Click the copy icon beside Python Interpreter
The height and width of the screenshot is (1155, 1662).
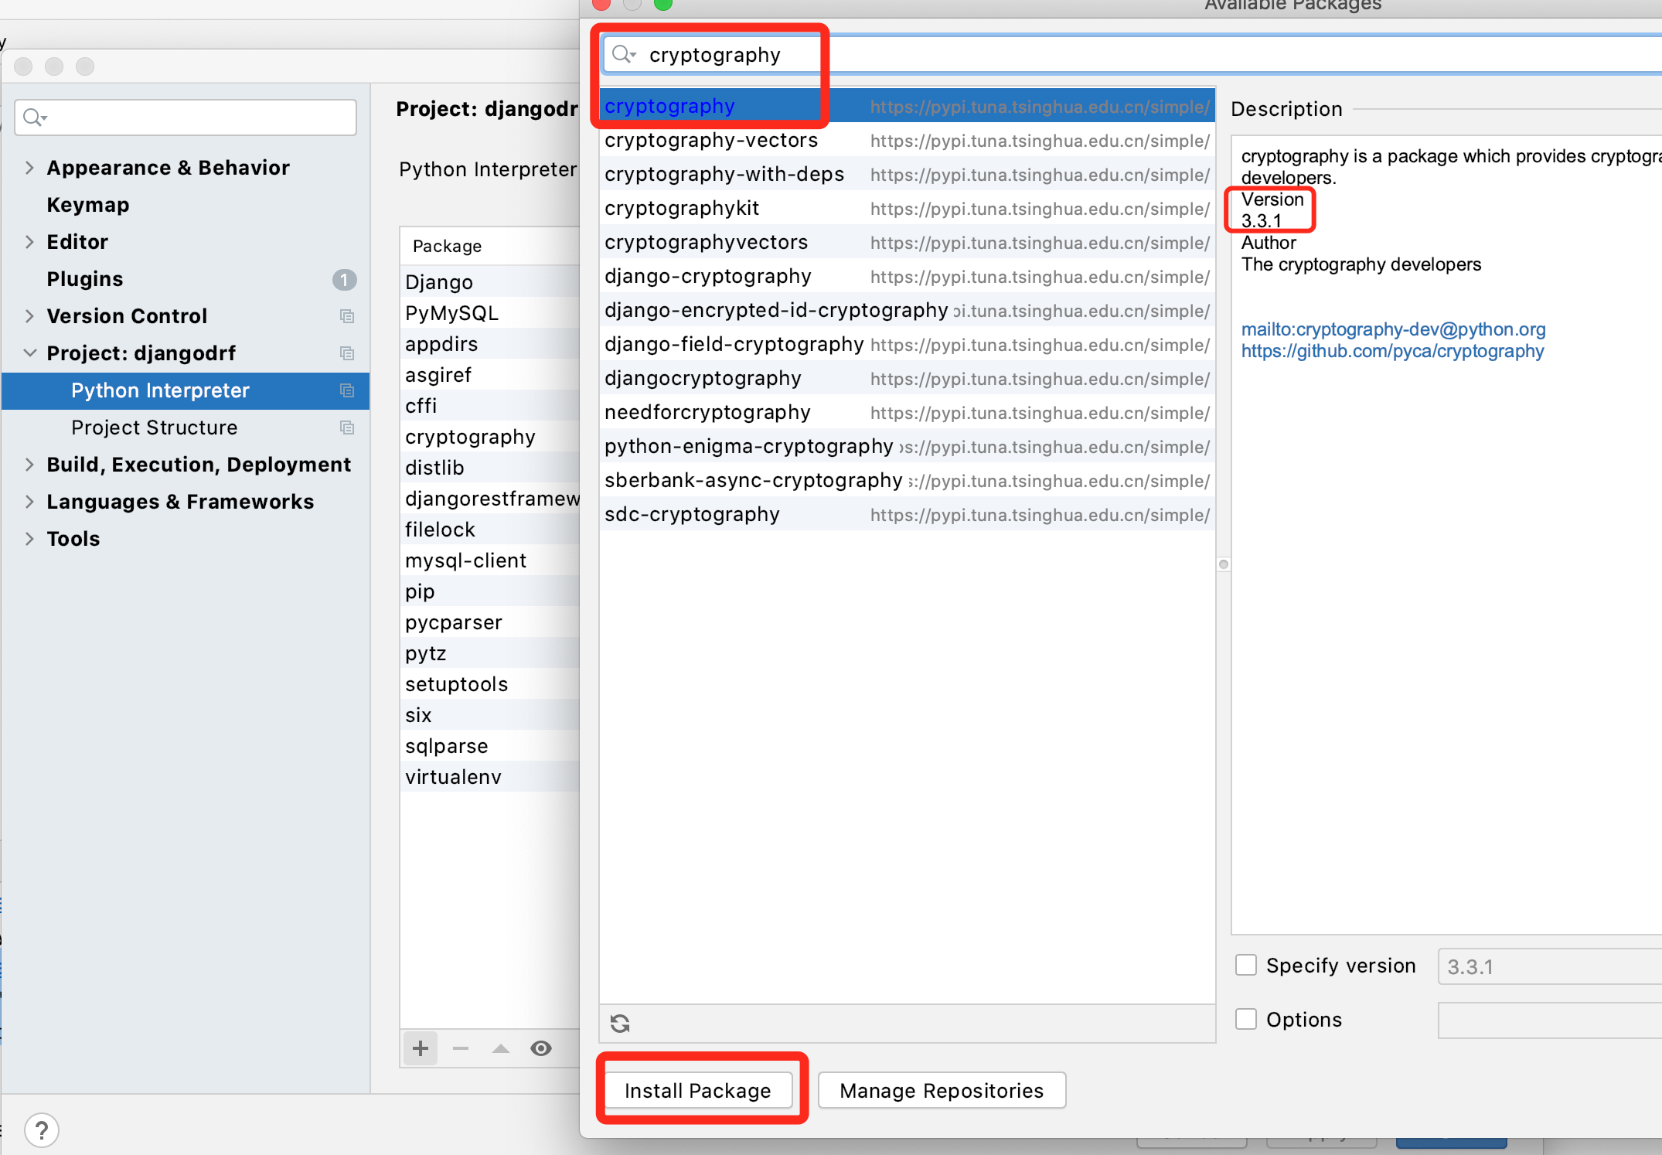click(x=346, y=390)
